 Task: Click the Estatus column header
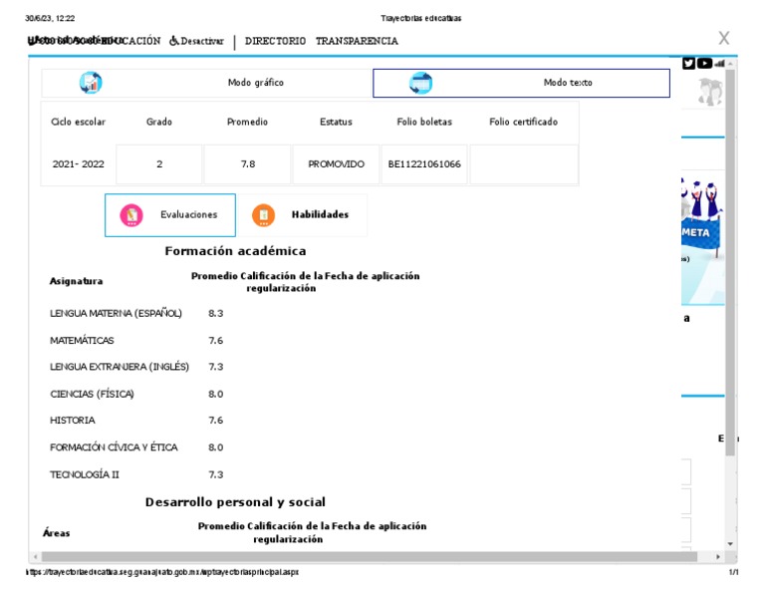click(336, 122)
